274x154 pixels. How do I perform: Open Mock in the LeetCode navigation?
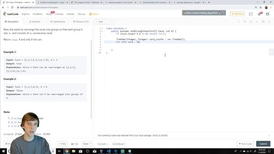click(x=49, y=14)
